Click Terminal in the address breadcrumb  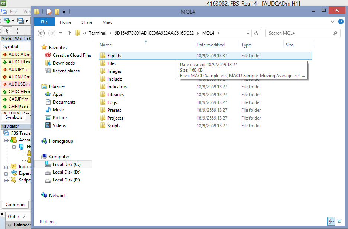pyautogui.click(x=98, y=33)
